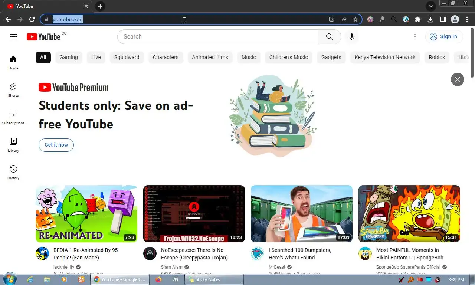Open the Extensions puzzle icon
This screenshot has width=475, height=285.
point(418,19)
